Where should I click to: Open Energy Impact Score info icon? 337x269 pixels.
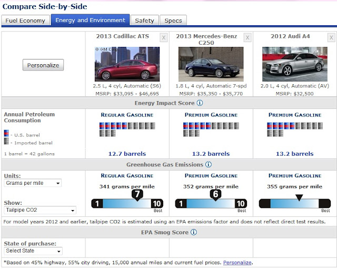coord(200,103)
